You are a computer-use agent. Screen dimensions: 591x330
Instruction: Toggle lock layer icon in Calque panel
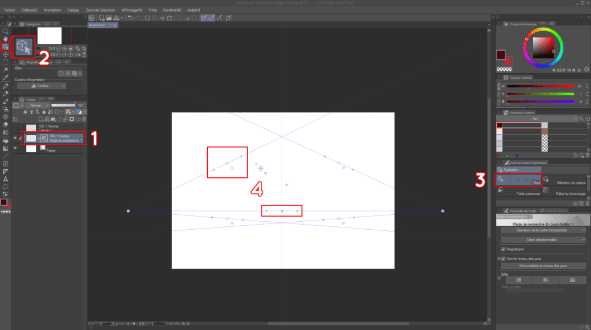click(44, 112)
